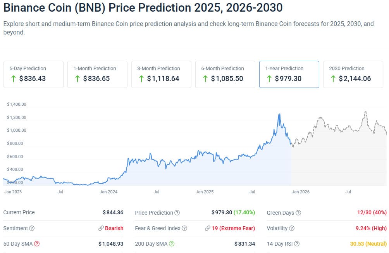
Task: Choose the 6-Month Prediction card
Action: point(225,74)
